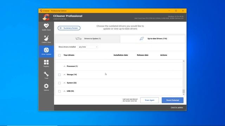Maximize the CCleaner window
The width and height of the screenshot is (225, 126).
tap(176, 11)
